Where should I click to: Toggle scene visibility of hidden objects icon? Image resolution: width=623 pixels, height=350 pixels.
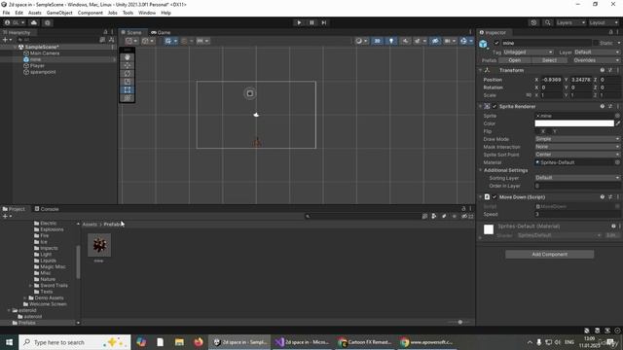pyautogui.click(x=435, y=41)
